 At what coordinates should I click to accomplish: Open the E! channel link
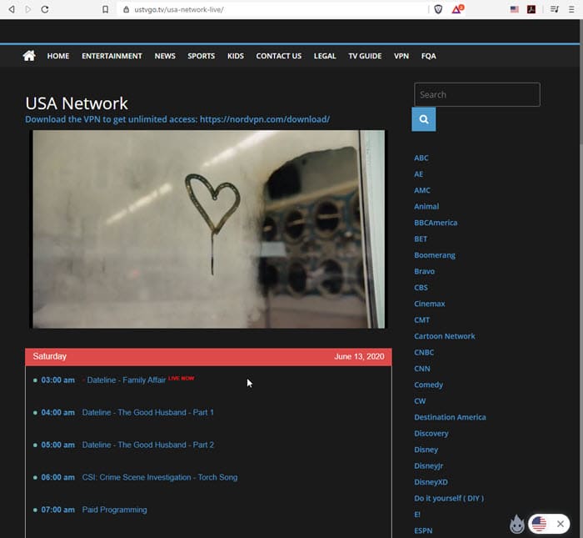pyautogui.click(x=417, y=514)
